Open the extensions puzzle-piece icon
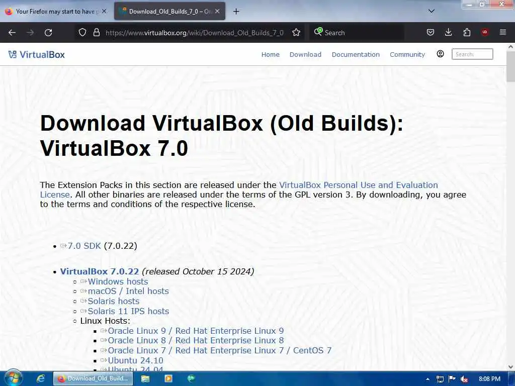The image size is (515, 386). [467, 32]
